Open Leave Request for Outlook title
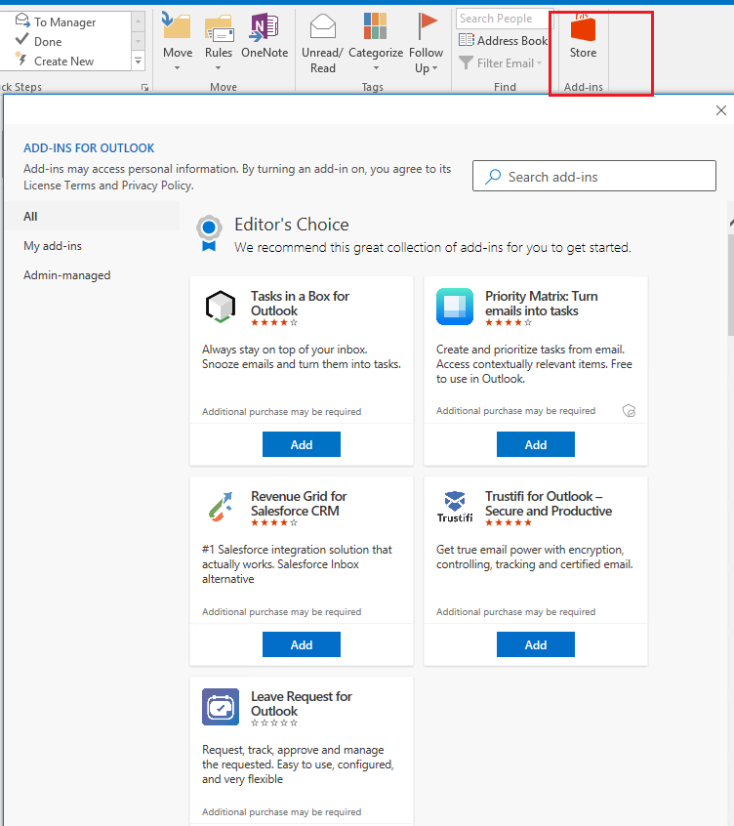This screenshot has height=826, width=734. pyautogui.click(x=302, y=704)
